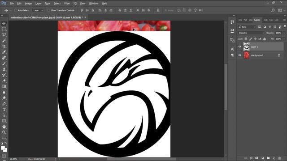Viewport: 287px width, 161px height.
Task: Select the Rectangular Marquee tool
Action: pos(4,29)
